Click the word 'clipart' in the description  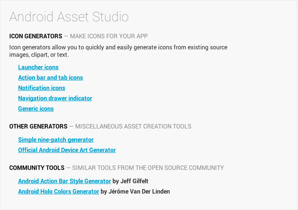pos(41,55)
